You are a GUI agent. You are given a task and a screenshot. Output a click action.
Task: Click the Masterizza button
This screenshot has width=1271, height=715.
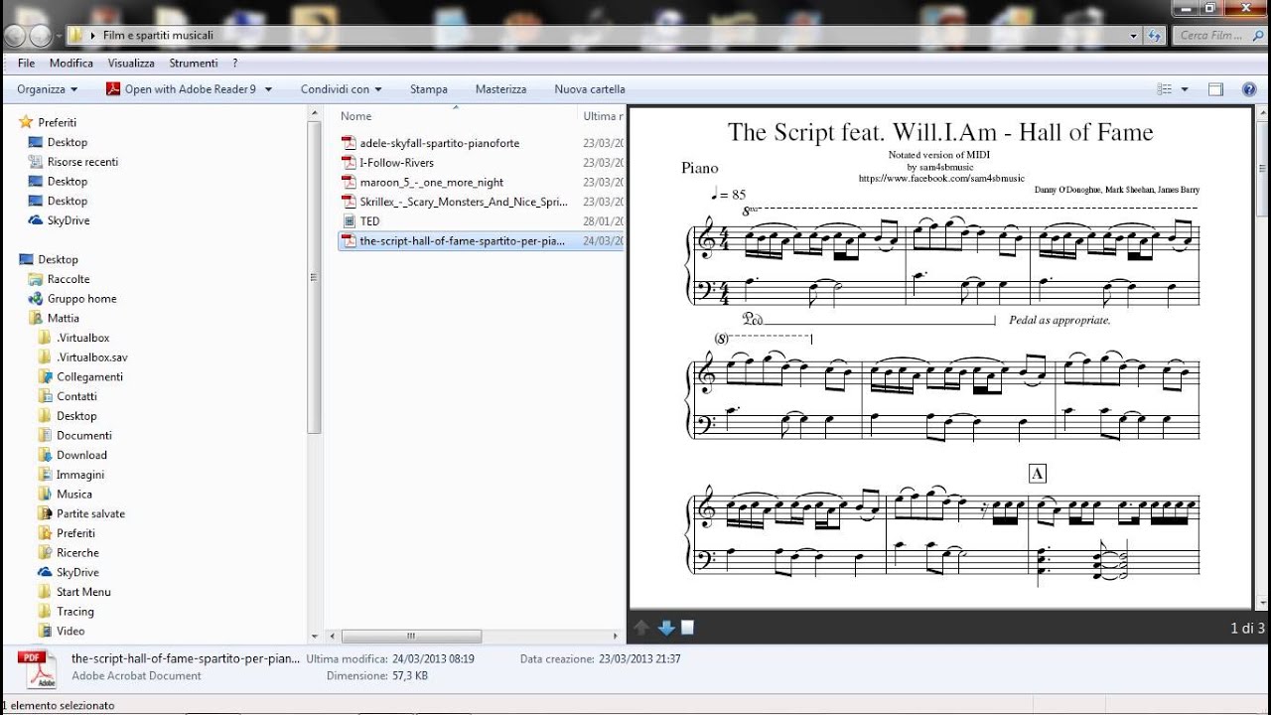point(501,89)
